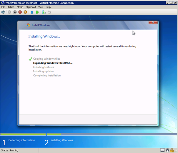
Task: Click the 'Completing installation' step
Action: 47,75
